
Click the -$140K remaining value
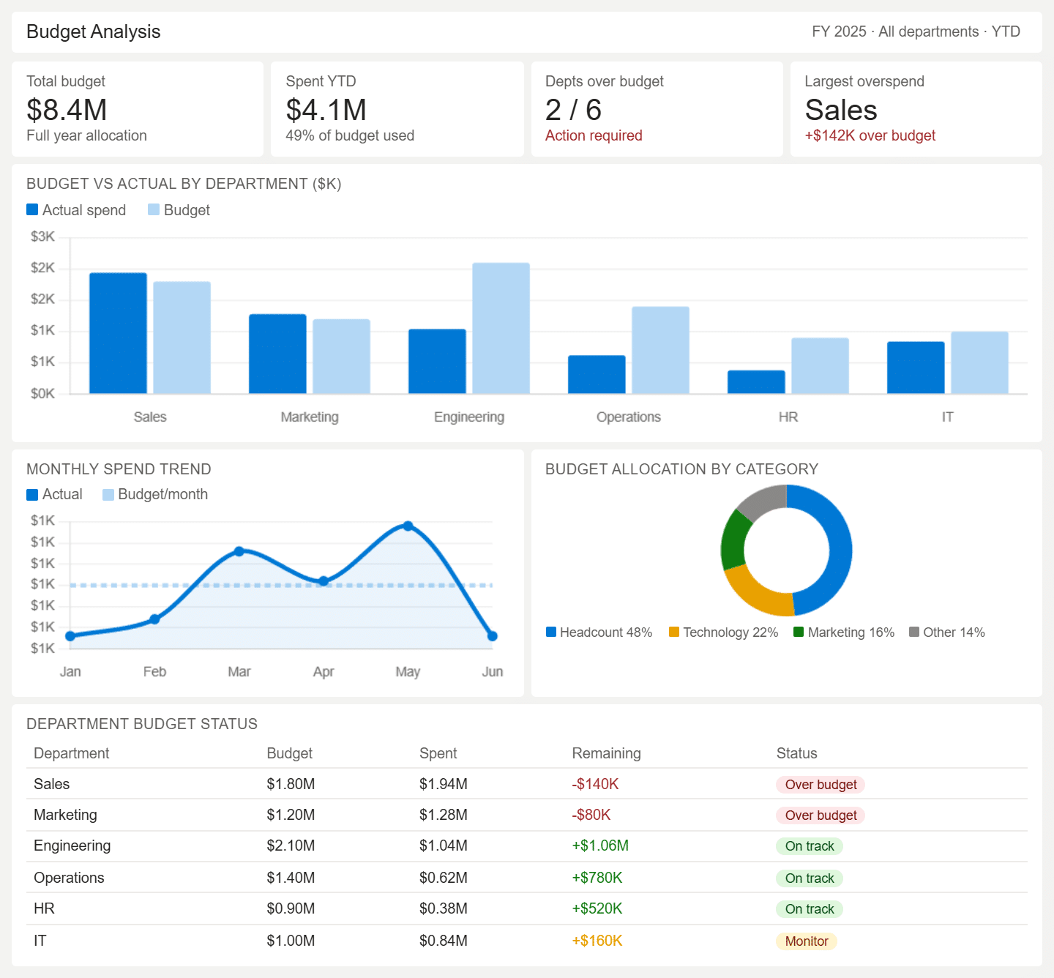pos(595,784)
